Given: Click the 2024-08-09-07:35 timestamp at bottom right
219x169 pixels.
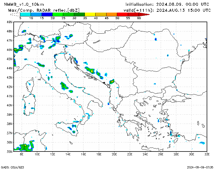Looking at the screenshot, I should click(x=202, y=167).
